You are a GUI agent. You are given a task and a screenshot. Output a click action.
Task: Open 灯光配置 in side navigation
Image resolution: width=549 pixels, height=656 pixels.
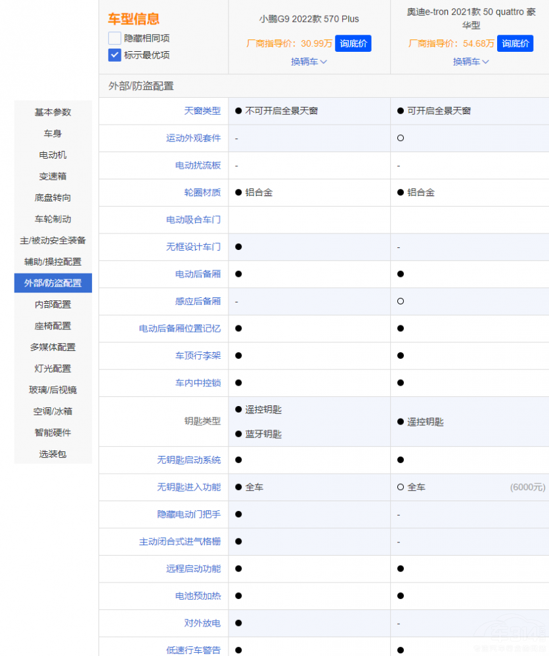(x=53, y=369)
